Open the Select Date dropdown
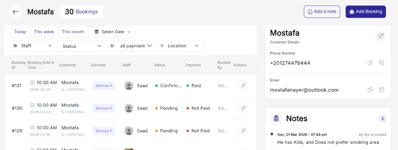 [112, 32]
